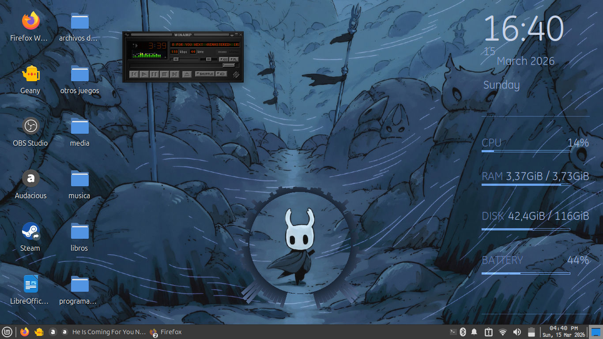Toggle the PL playlist window button
This screenshot has height=339, width=603.
(x=234, y=59)
